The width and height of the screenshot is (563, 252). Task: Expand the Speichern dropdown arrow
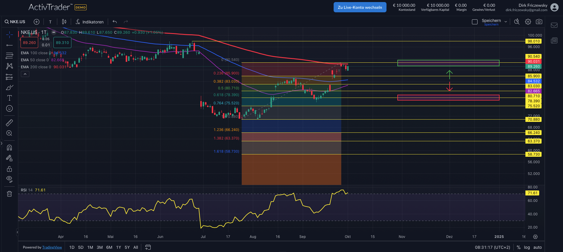tap(506, 22)
